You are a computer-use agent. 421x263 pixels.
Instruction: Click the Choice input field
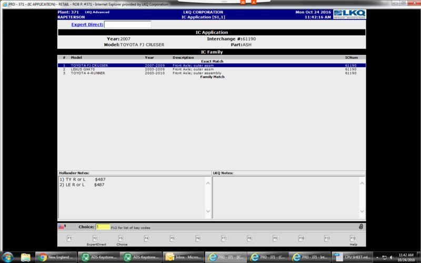(x=103, y=227)
